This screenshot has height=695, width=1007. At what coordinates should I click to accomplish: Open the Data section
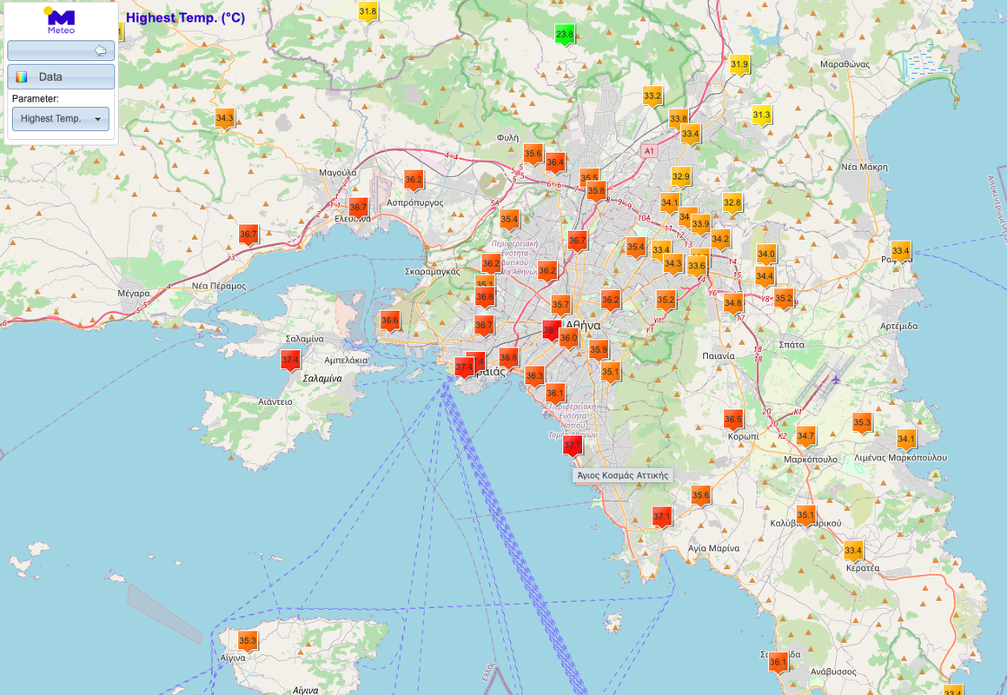tap(61, 76)
